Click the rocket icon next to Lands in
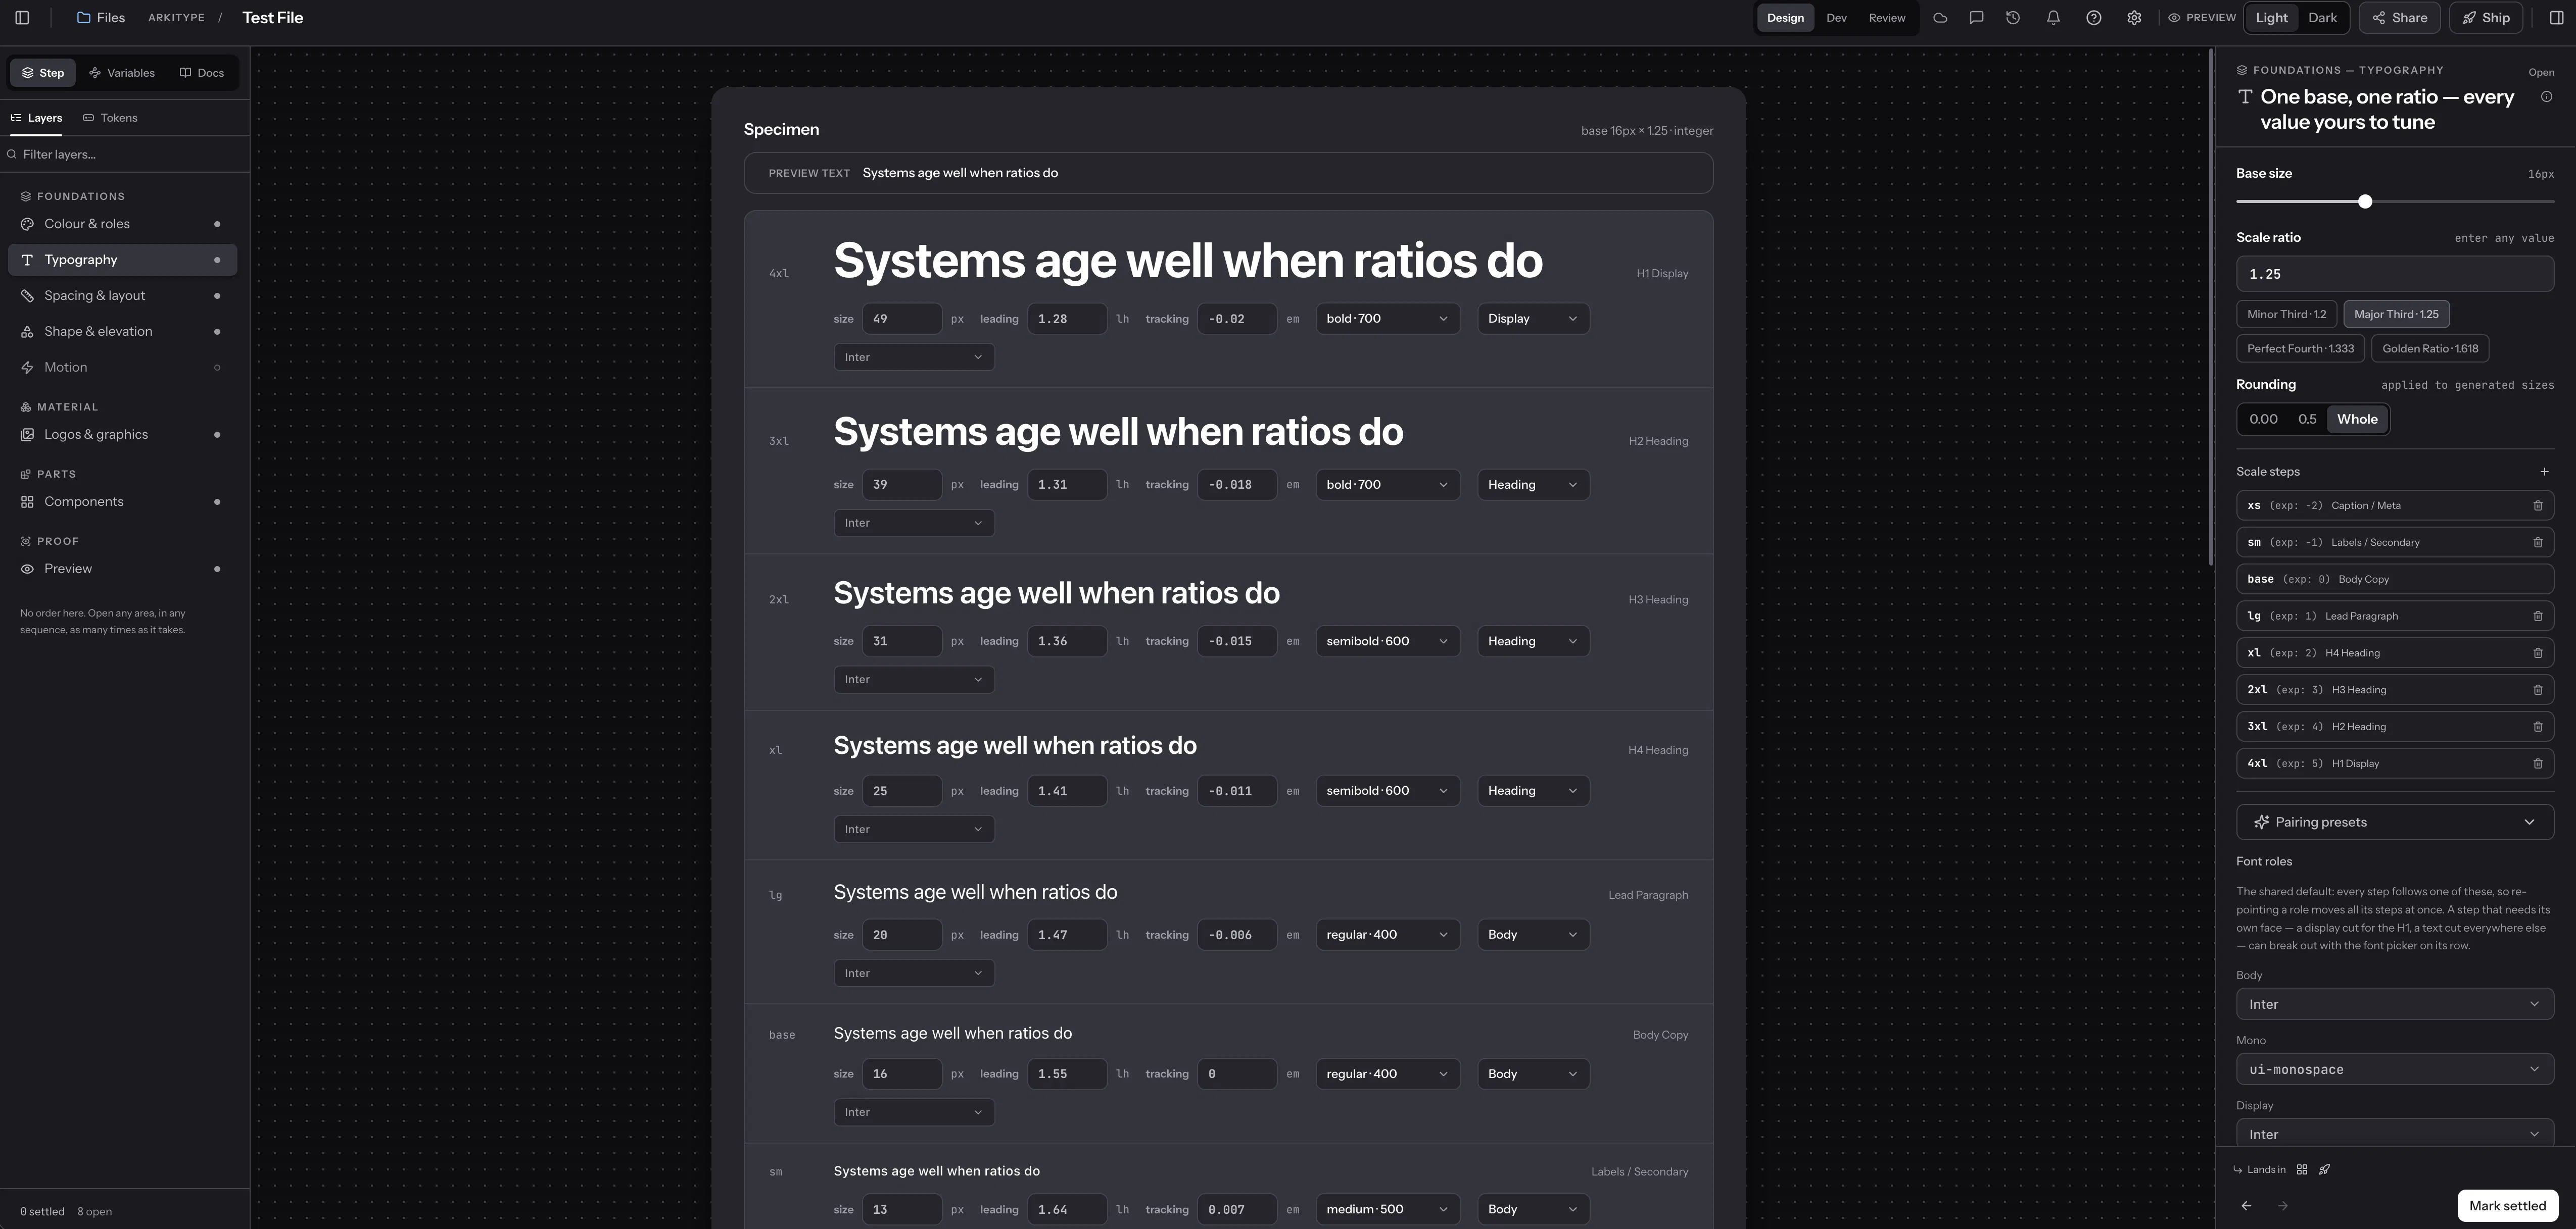Viewport: 2576px width, 1229px height. coord(2325,1170)
